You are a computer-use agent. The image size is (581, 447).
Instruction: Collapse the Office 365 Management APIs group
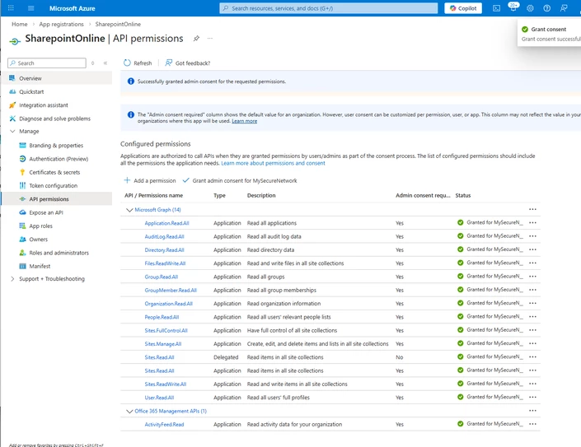point(129,411)
